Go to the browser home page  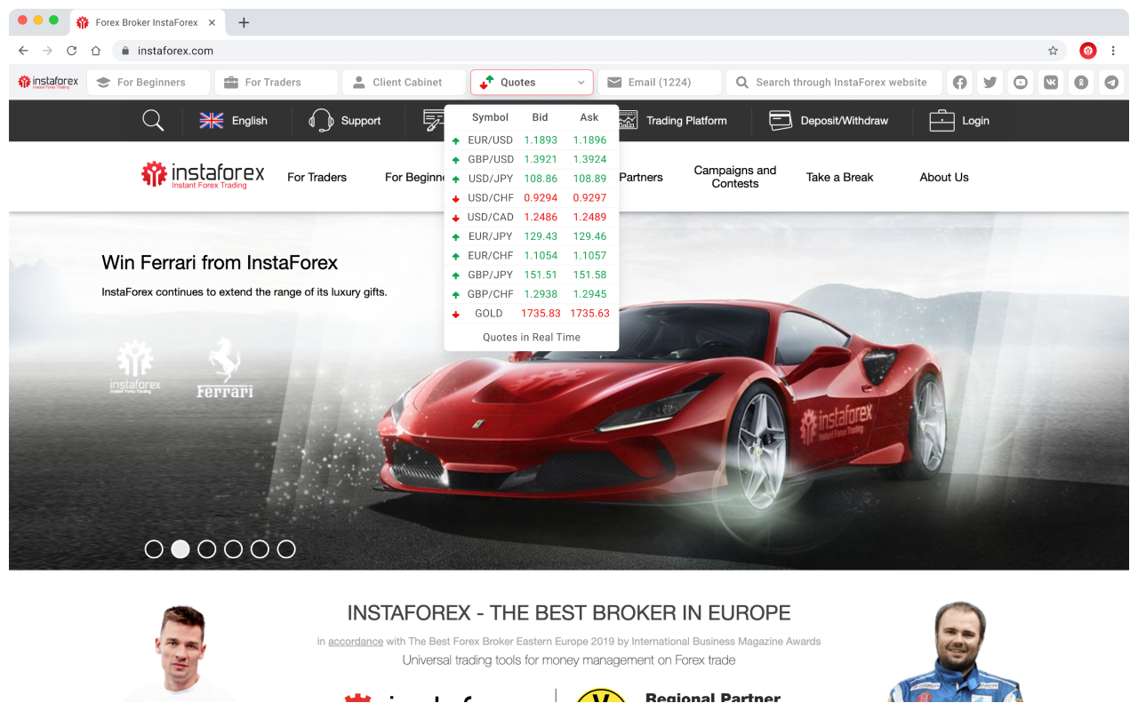[96, 51]
